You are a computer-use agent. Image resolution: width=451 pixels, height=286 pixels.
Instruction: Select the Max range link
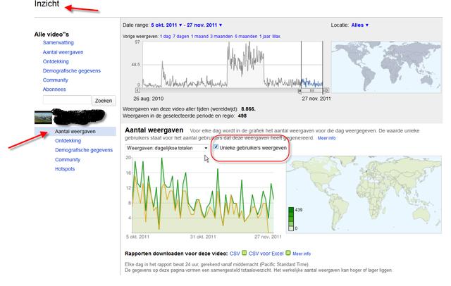[x=276, y=36]
